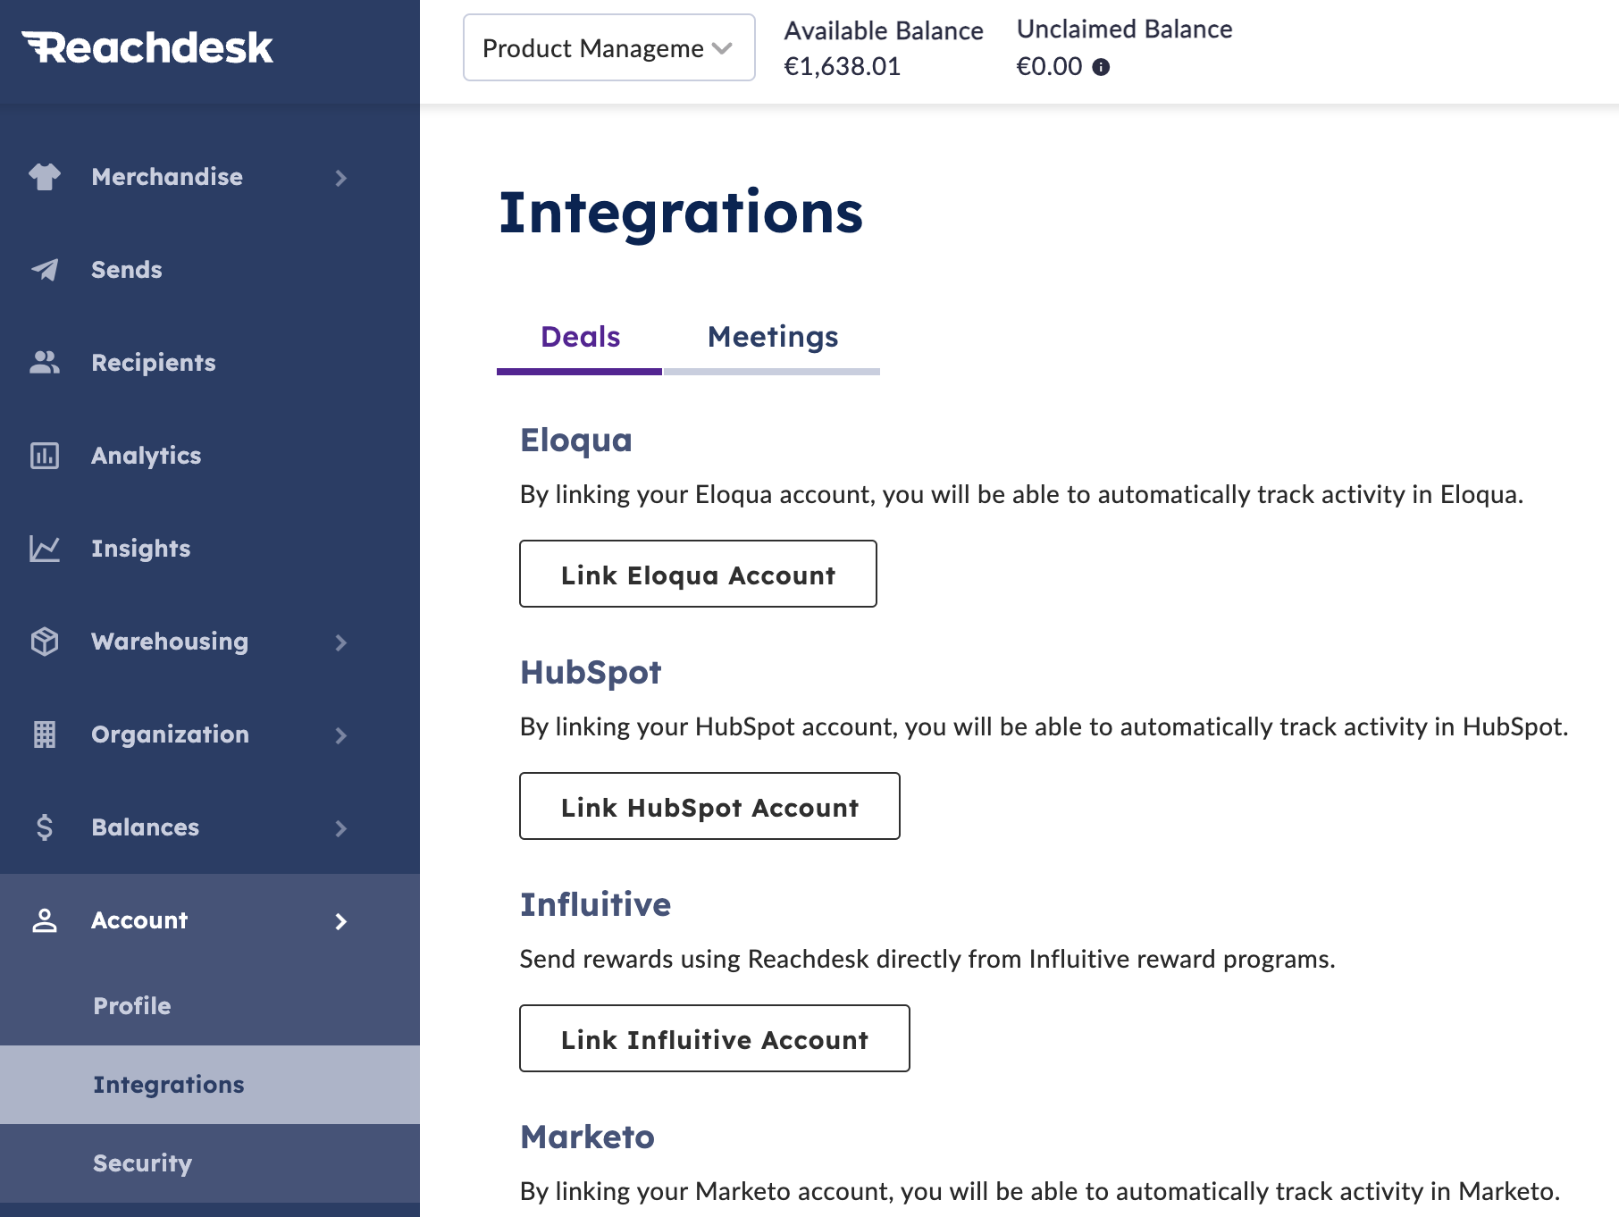This screenshot has width=1619, height=1217.
Task: Click the Influitive section heading
Action: tap(595, 904)
